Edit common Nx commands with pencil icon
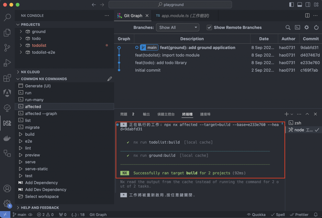 click(x=110, y=79)
